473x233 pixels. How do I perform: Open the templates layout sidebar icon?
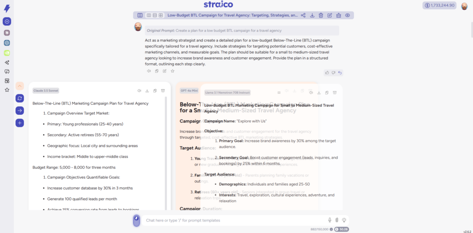coord(7,81)
